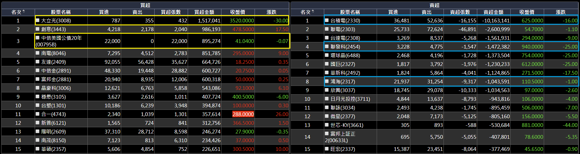The image size is (580, 154).
Task: Tick the checkbox beside 陽明(2609)
Action: tap(38, 131)
